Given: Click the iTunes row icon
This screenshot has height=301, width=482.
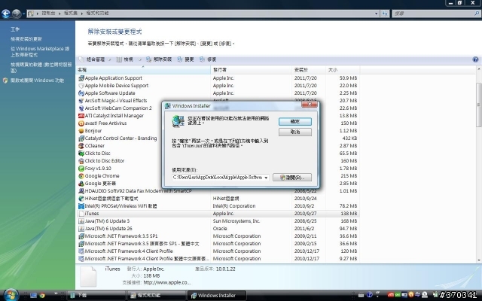Looking at the screenshot, I should [x=81, y=214].
